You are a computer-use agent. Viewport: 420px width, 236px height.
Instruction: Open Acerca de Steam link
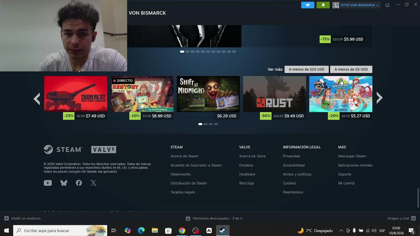pyautogui.click(x=184, y=156)
